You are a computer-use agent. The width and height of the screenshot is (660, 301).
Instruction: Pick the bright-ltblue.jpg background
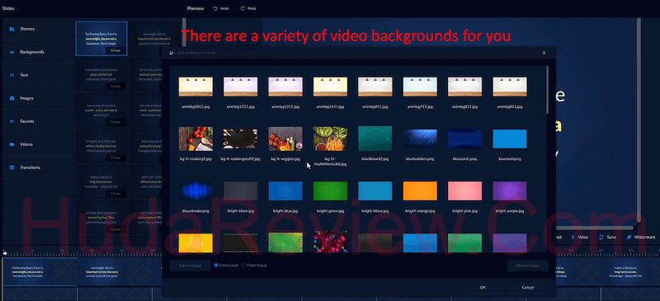(375, 191)
